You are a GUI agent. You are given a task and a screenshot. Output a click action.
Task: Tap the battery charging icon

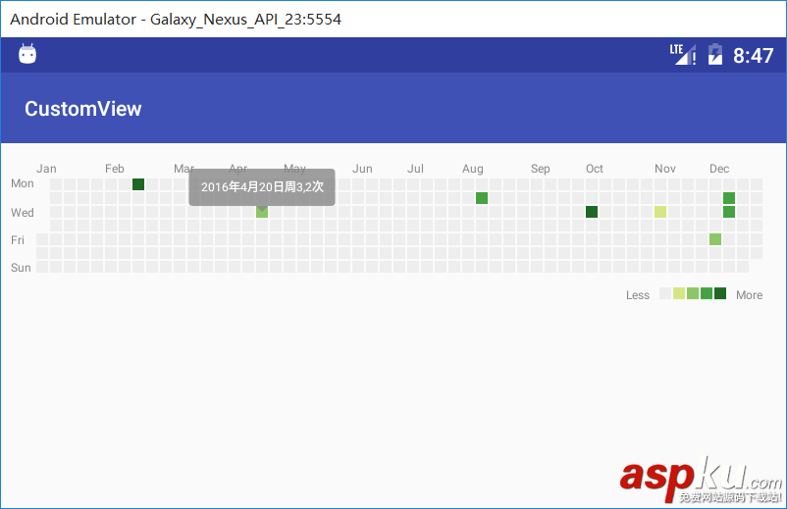[x=715, y=55]
